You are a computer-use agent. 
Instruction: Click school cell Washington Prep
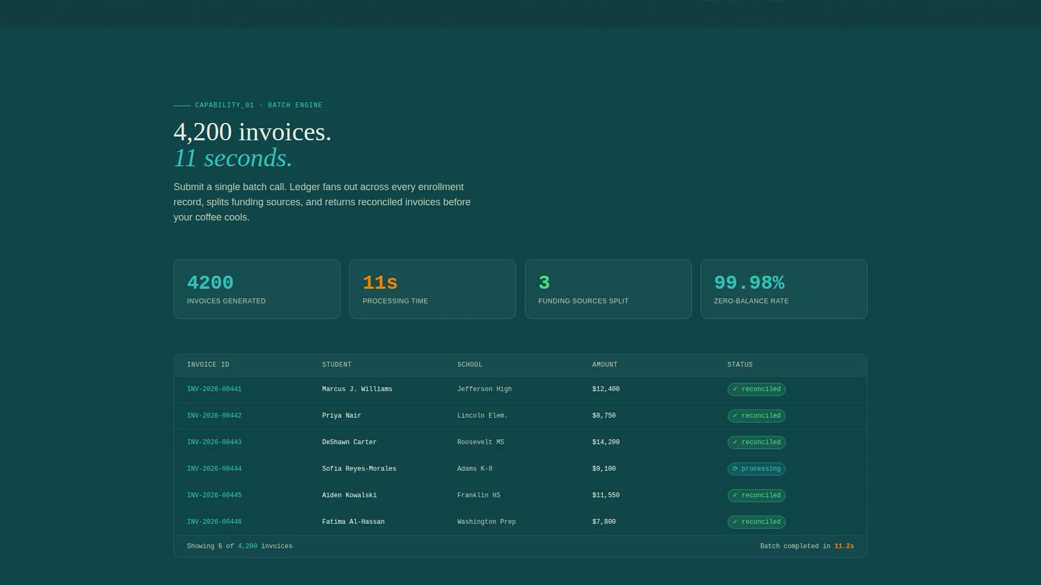[x=486, y=522]
